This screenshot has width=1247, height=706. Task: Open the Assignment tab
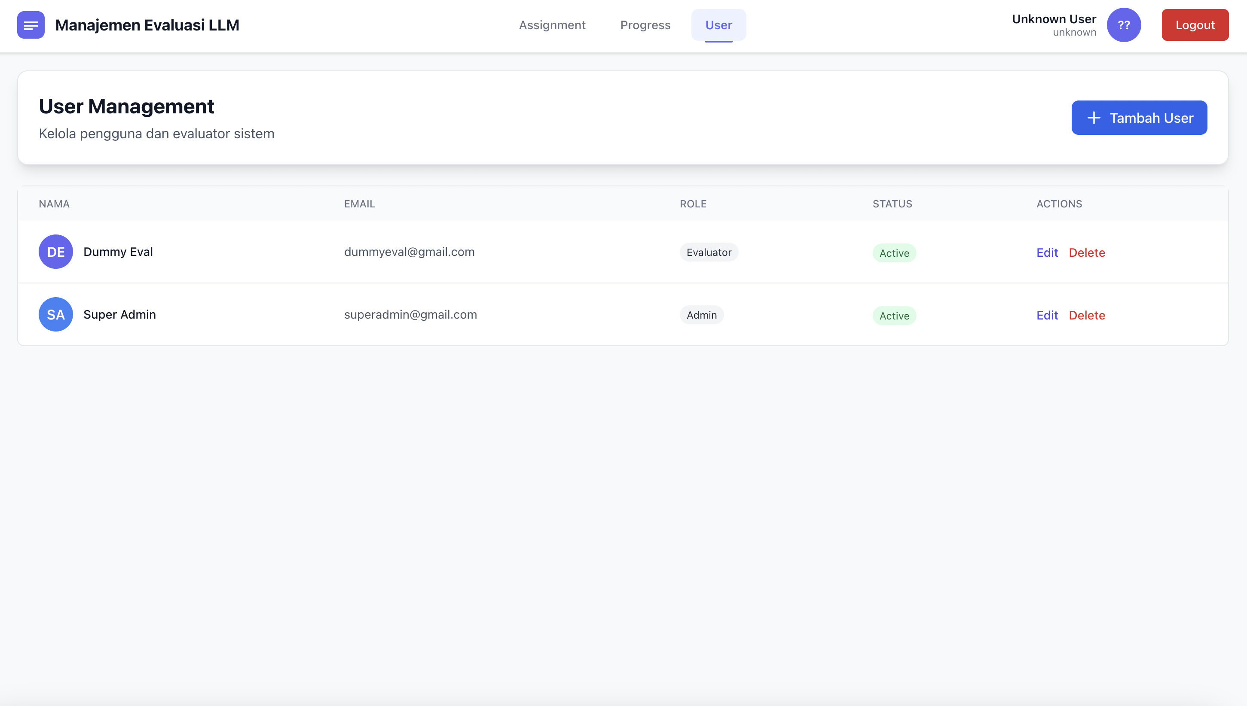point(552,25)
